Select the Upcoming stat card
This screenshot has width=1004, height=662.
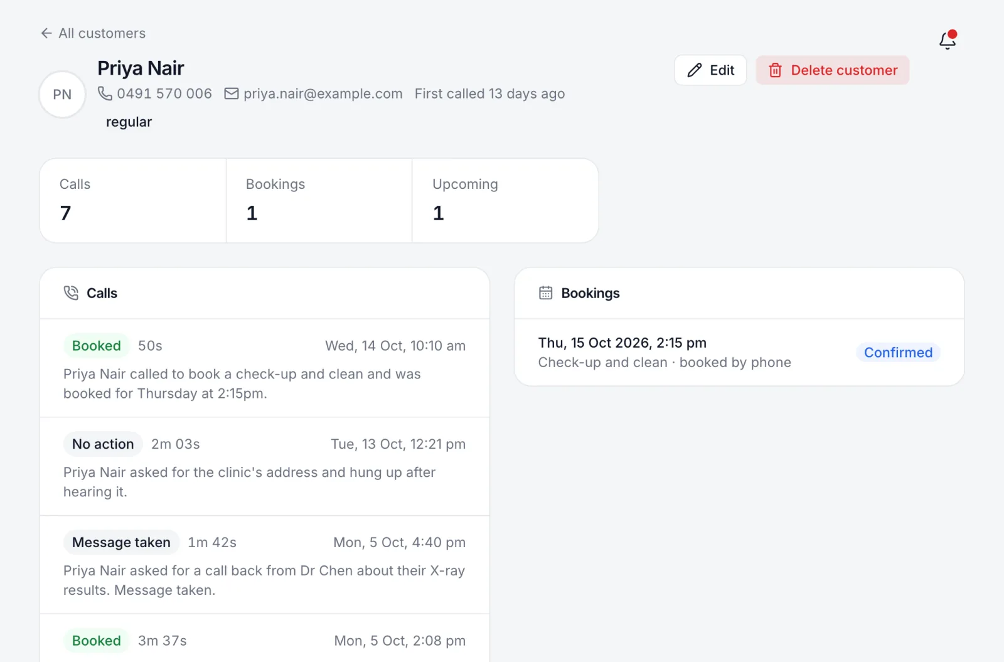505,201
